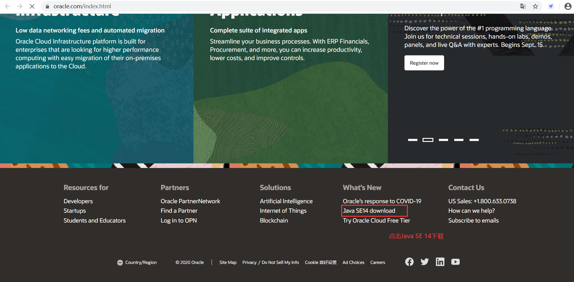Open the Developers link

[78, 201]
